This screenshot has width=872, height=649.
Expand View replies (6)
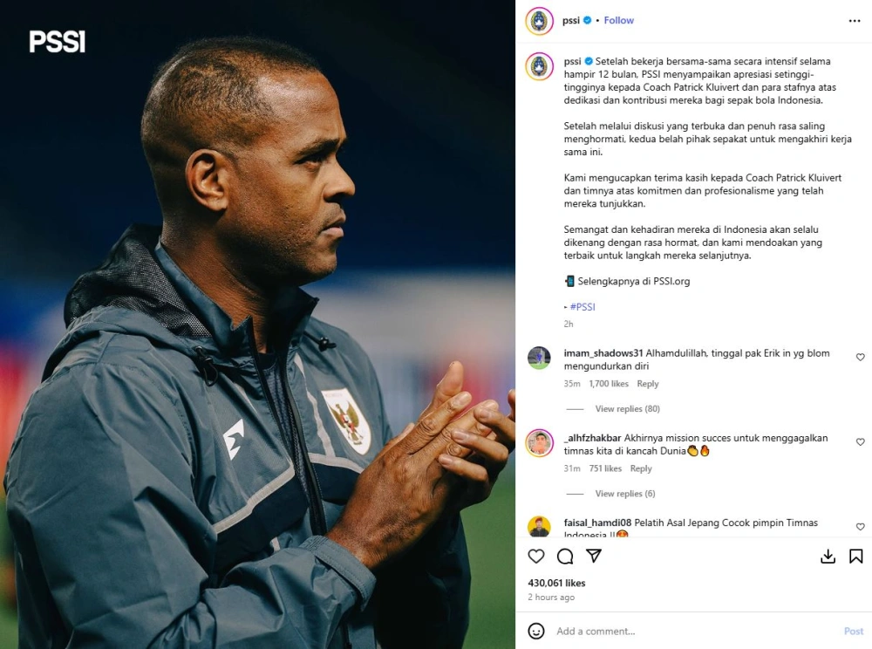[x=625, y=493]
